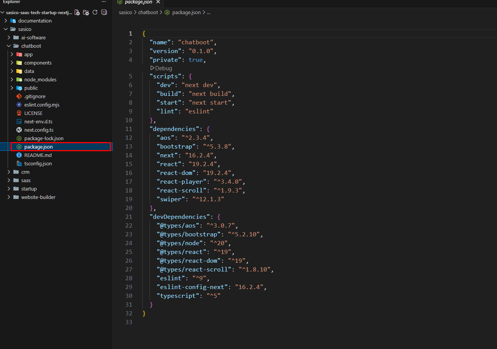Click the "next build" string
Image resolution: width=497 pixels, height=349 pixels.
tap(210, 94)
